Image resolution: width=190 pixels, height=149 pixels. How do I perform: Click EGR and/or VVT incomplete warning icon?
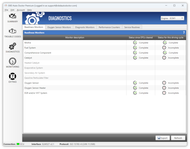coord(164,93)
